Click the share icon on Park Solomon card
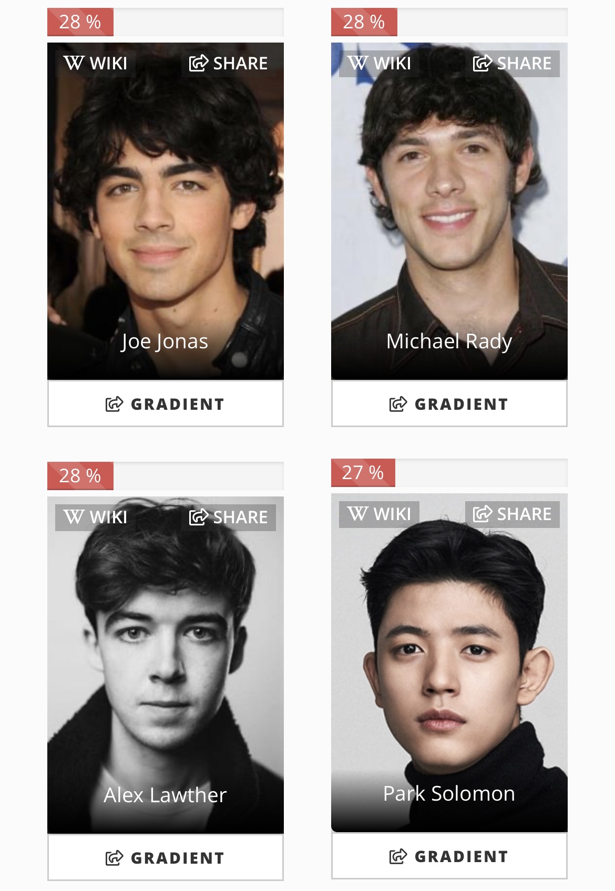Viewport: 615px width, 891px height. pyautogui.click(x=483, y=514)
